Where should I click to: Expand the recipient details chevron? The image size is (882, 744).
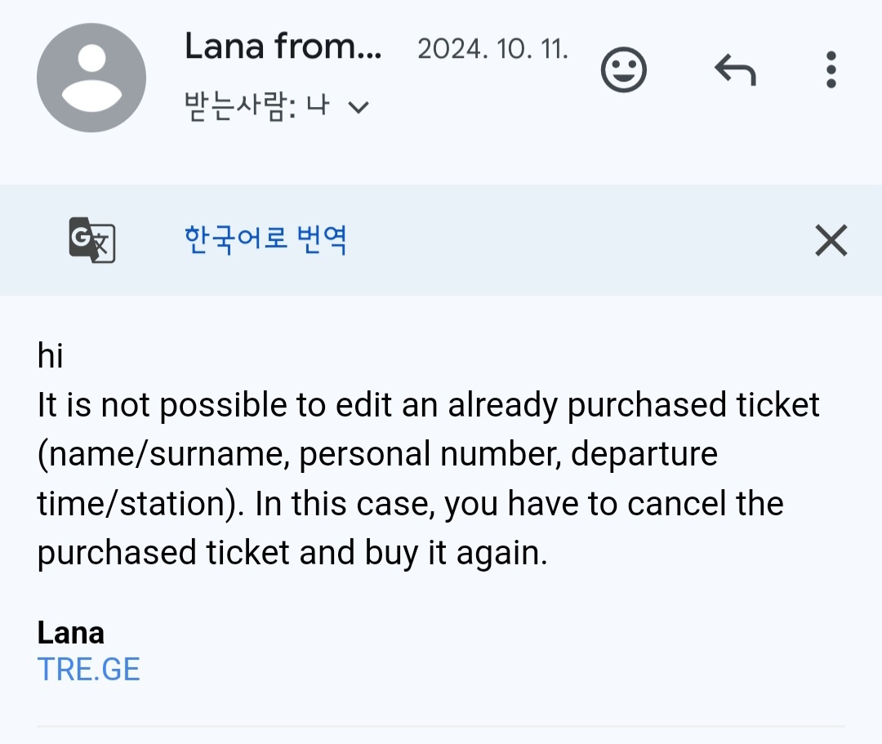[357, 106]
